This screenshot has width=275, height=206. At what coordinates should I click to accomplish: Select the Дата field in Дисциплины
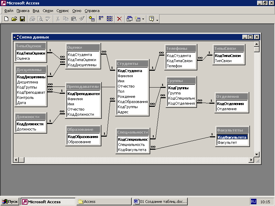(x=31, y=103)
